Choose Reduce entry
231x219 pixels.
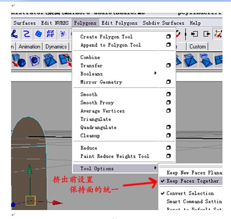point(89,148)
